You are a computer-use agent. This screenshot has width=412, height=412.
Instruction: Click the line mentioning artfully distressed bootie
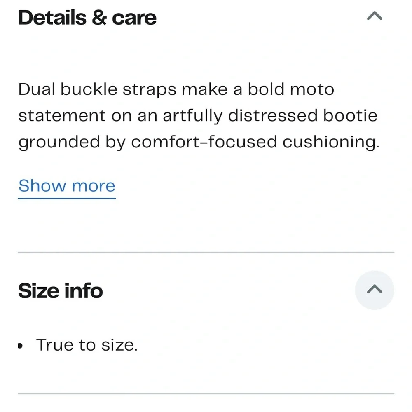pyautogui.click(x=198, y=116)
